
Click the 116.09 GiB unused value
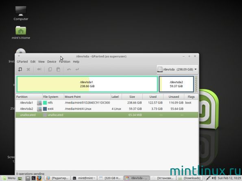point(176,103)
